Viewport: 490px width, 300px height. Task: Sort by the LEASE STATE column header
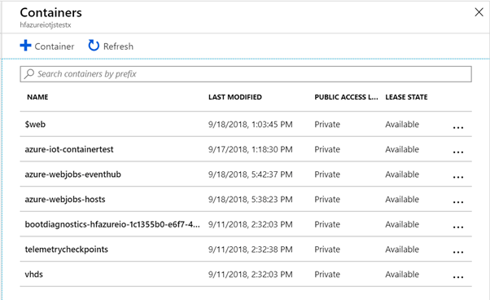pyautogui.click(x=406, y=97)
